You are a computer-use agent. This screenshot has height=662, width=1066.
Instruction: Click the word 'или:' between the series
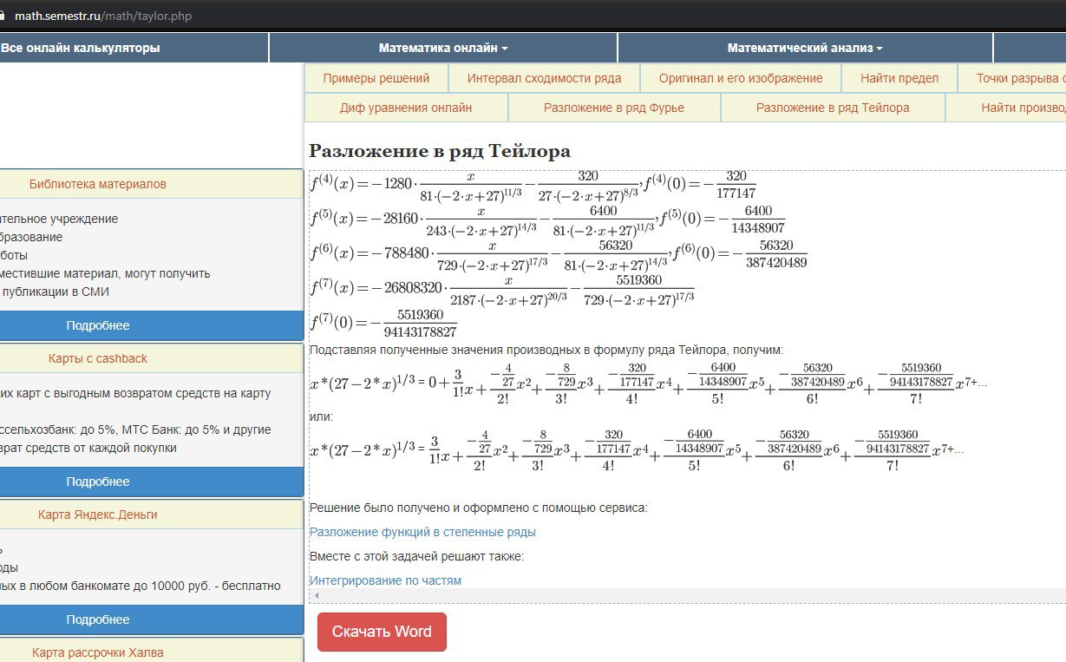point(321,417)
